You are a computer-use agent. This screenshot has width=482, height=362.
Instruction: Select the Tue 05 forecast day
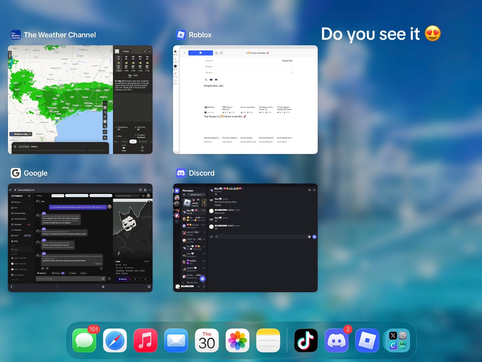pyautogui.click(x=147, y=64)
